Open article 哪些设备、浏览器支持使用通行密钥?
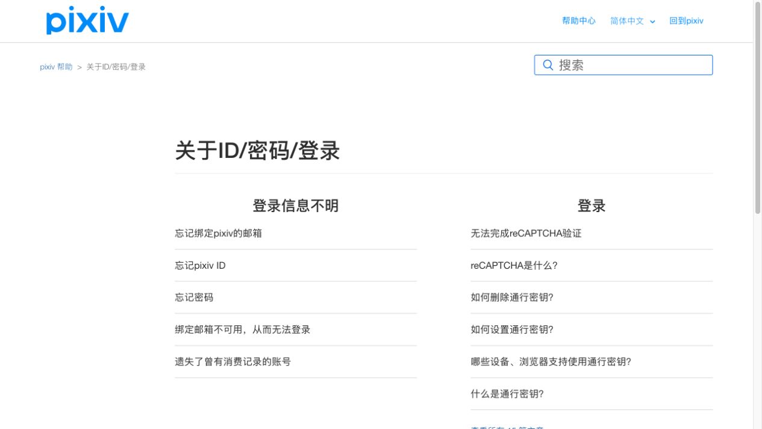Viewport: 762px width, 429px height. 551,362
